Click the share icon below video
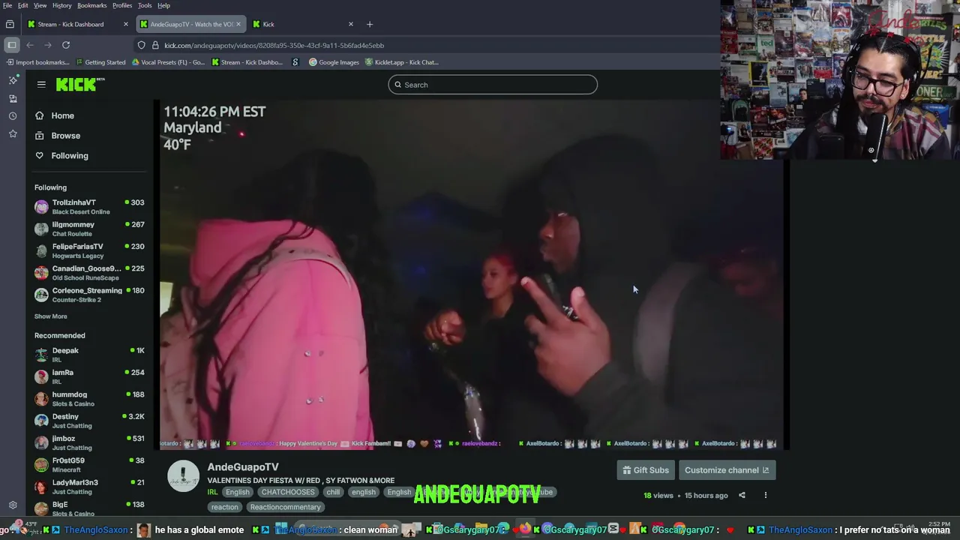The image size is (960, 540). pos(742,495)
